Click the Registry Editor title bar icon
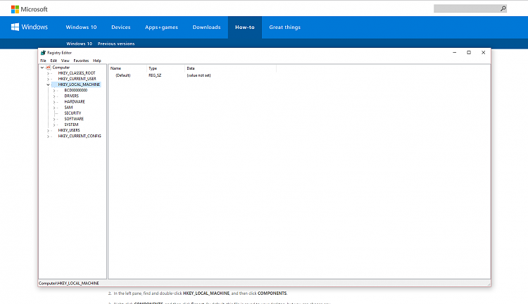Viewport: 528px width, 304px height. pos(43,53)
